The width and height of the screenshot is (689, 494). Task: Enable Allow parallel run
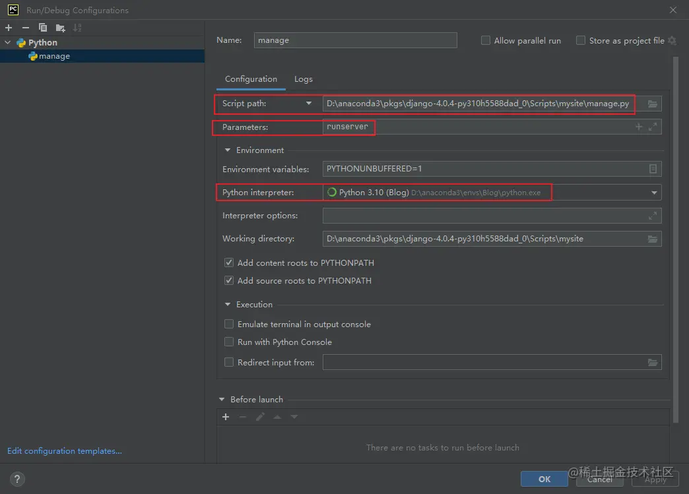pos(486,40)
